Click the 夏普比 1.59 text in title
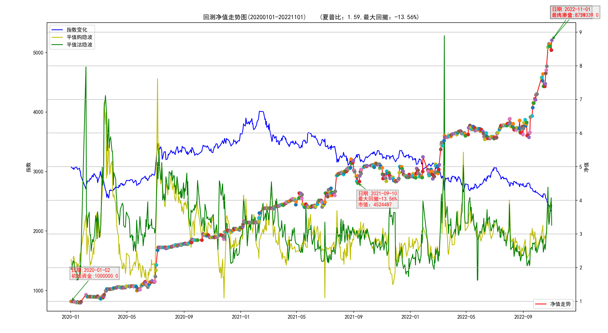The image size is (608, 333). point(341,17)
